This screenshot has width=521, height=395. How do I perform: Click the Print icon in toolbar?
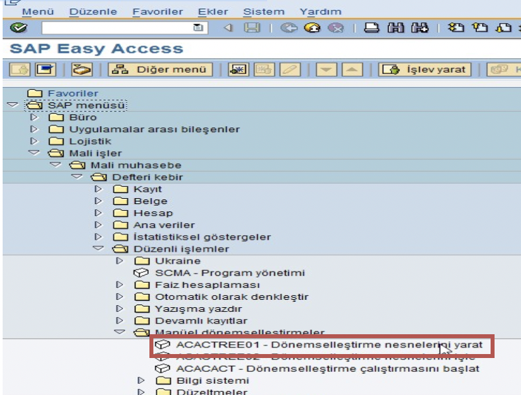[372, 28]
